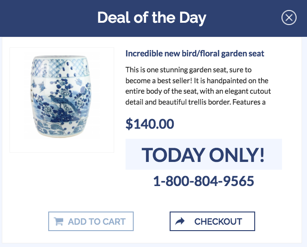Viewport: 307px width, 247px height.
Task: Open the garden seat product image
Action: click(62, 100)
